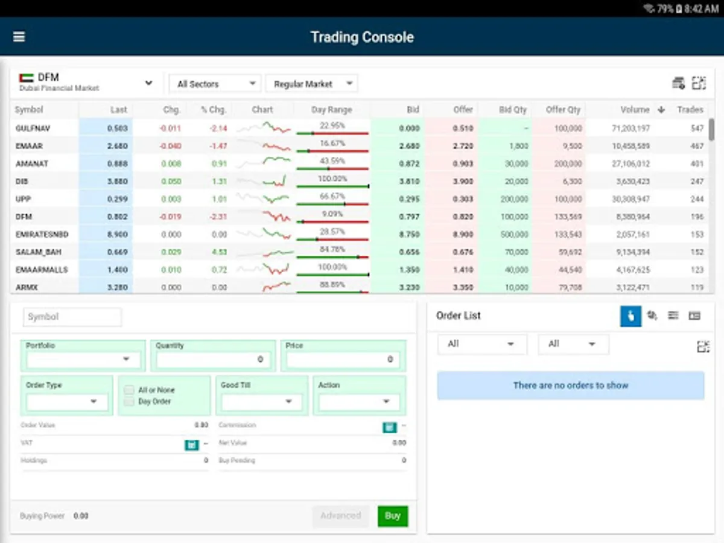The width and height of the screenshot is (724, 543).
Task: Click the second Order List view icon
Action: coord(652,316)
